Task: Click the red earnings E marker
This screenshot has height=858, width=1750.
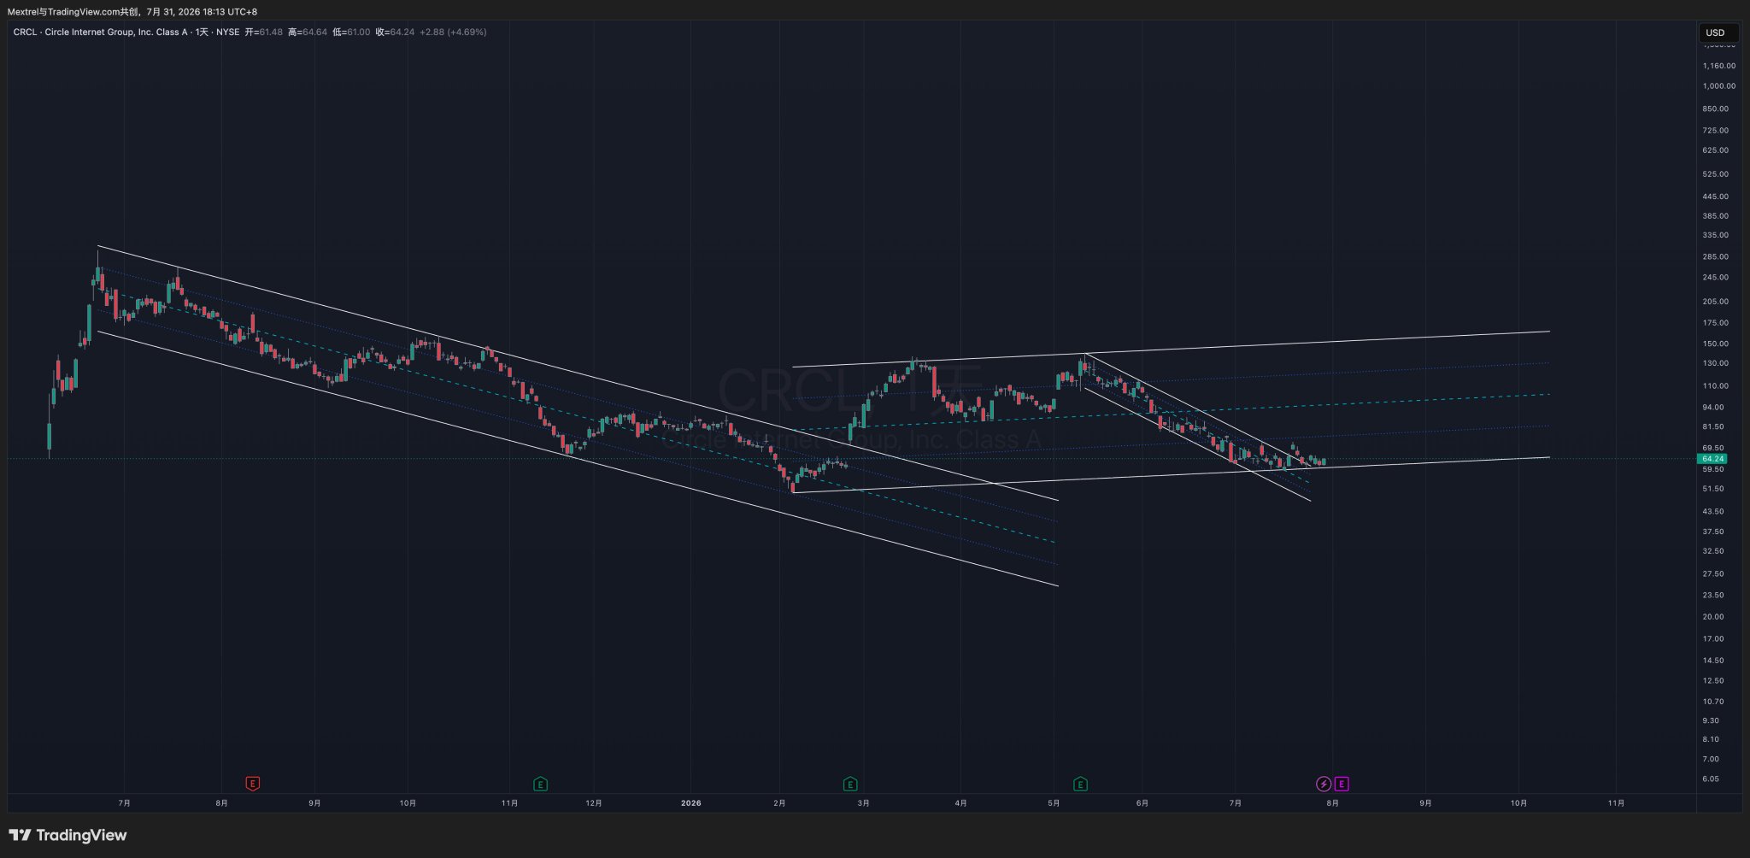Action: click(x=252, y=784)
